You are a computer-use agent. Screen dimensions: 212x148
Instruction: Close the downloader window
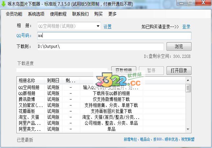coord(203,3)
